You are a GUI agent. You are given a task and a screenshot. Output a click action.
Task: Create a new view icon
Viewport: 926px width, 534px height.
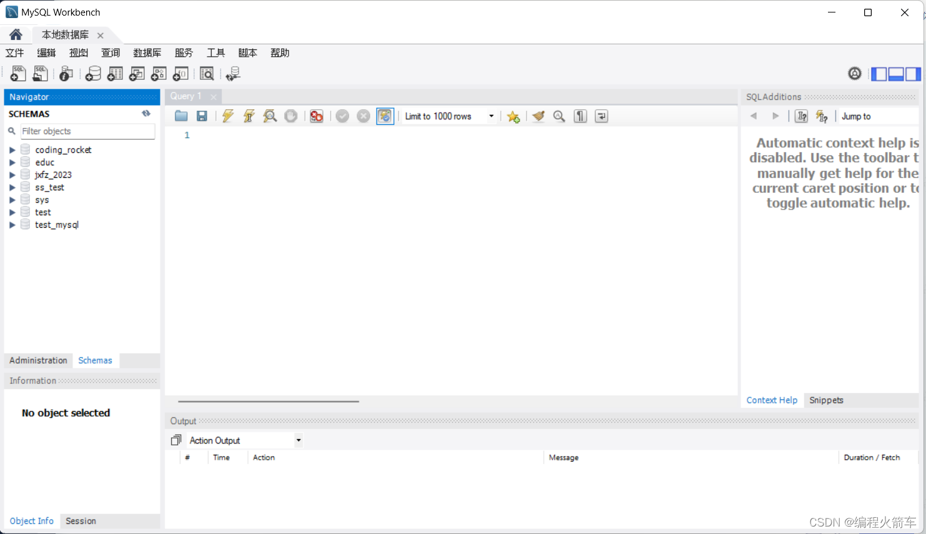(137, 74)
